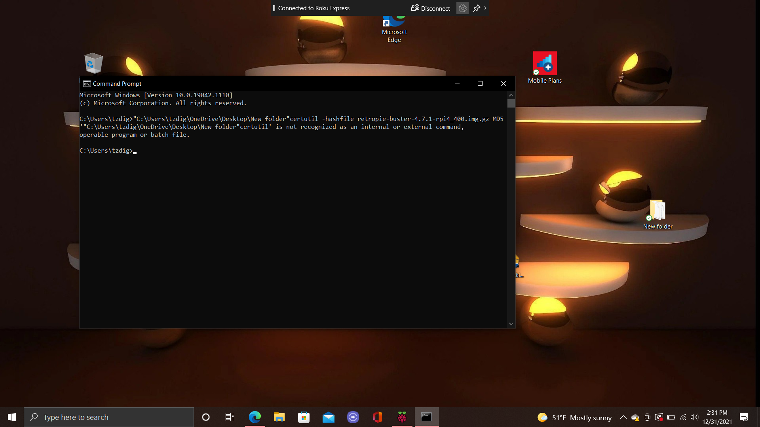Screen dimensions: 760x427
Task: Open Task View on taskbar
Action: (230, 417)
